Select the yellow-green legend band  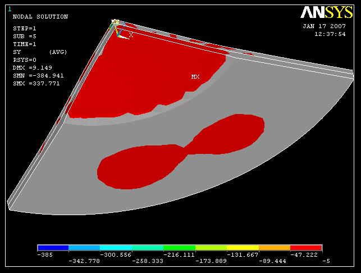pyautogui.click(x=211, y=248)
